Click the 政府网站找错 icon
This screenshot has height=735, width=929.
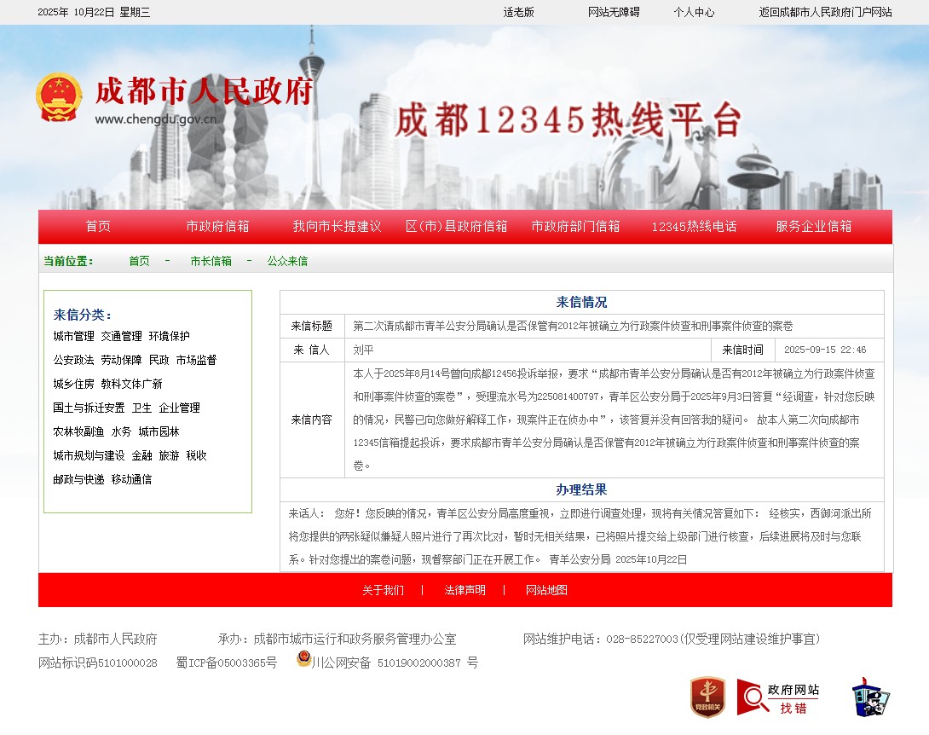pyautogui.click(x=778, y=697)
